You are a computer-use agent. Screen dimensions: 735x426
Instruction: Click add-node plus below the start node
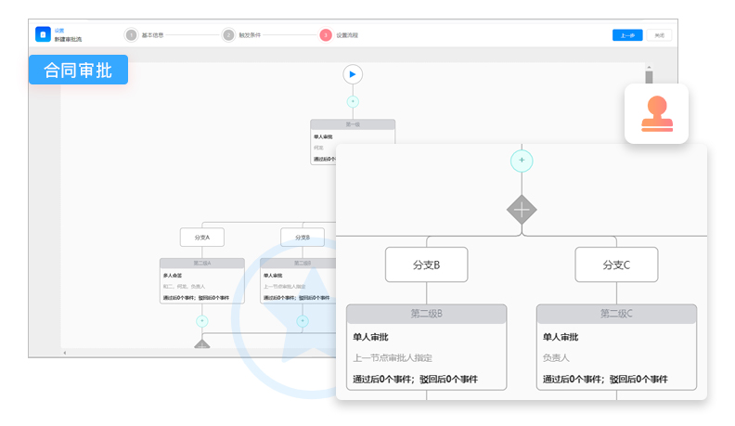[353, 101]
